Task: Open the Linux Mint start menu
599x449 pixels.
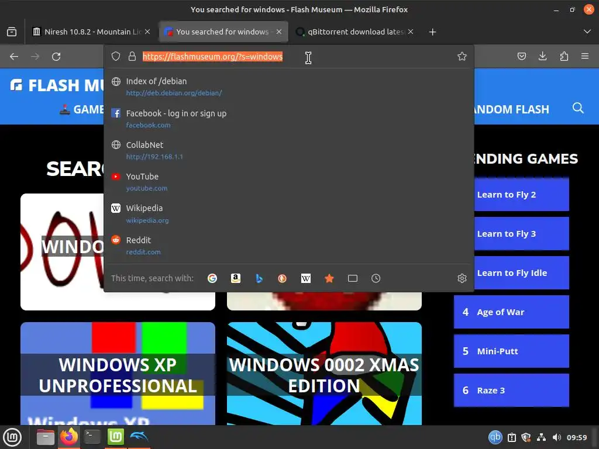Action: (x=12, y=437)
